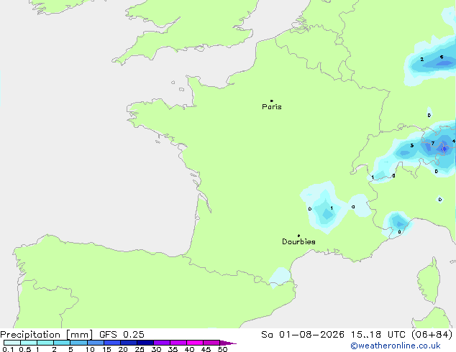Click the legend value '10'

tap(90, 349)
